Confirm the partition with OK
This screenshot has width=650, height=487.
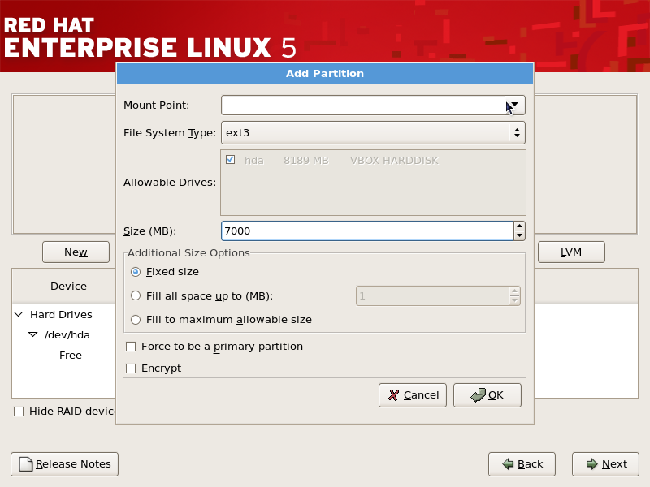click(x=487, y=395)
